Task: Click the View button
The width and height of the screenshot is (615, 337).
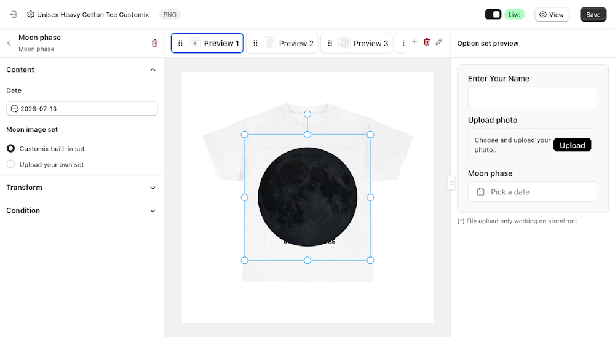Action: click(x=552, y=15)
